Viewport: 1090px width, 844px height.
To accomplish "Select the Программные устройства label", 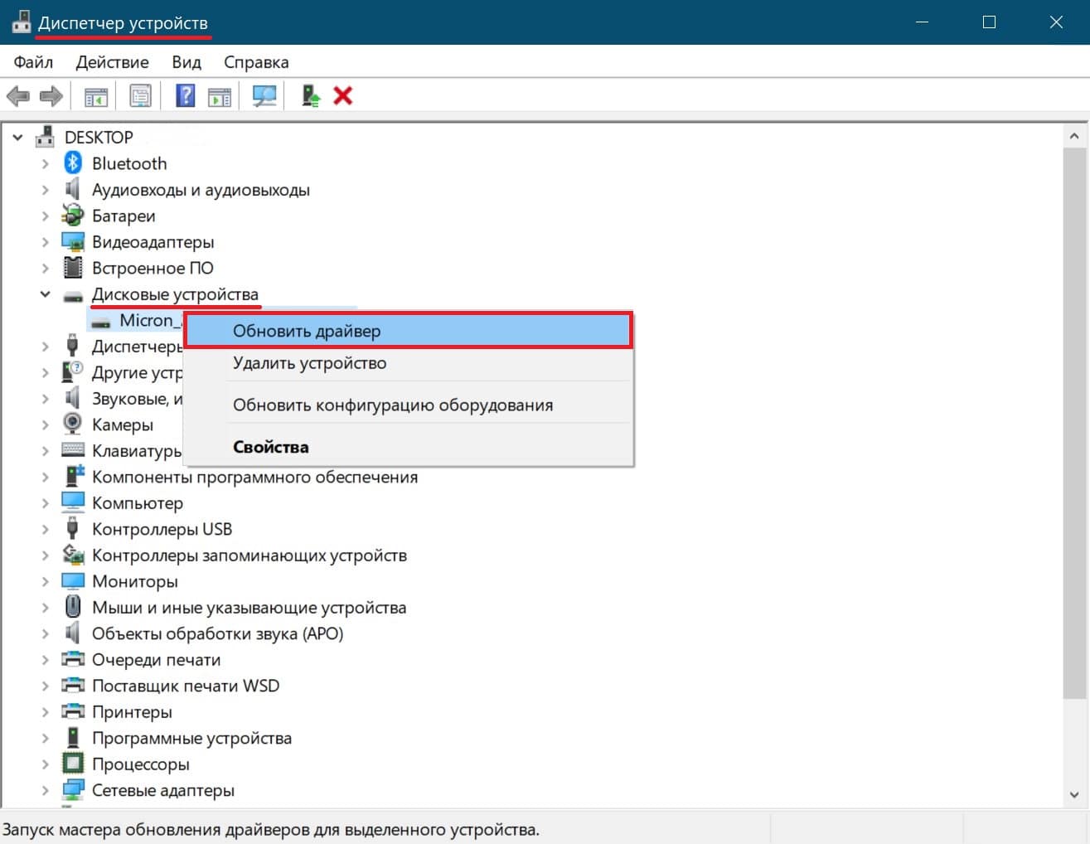I will pos(191,738).
